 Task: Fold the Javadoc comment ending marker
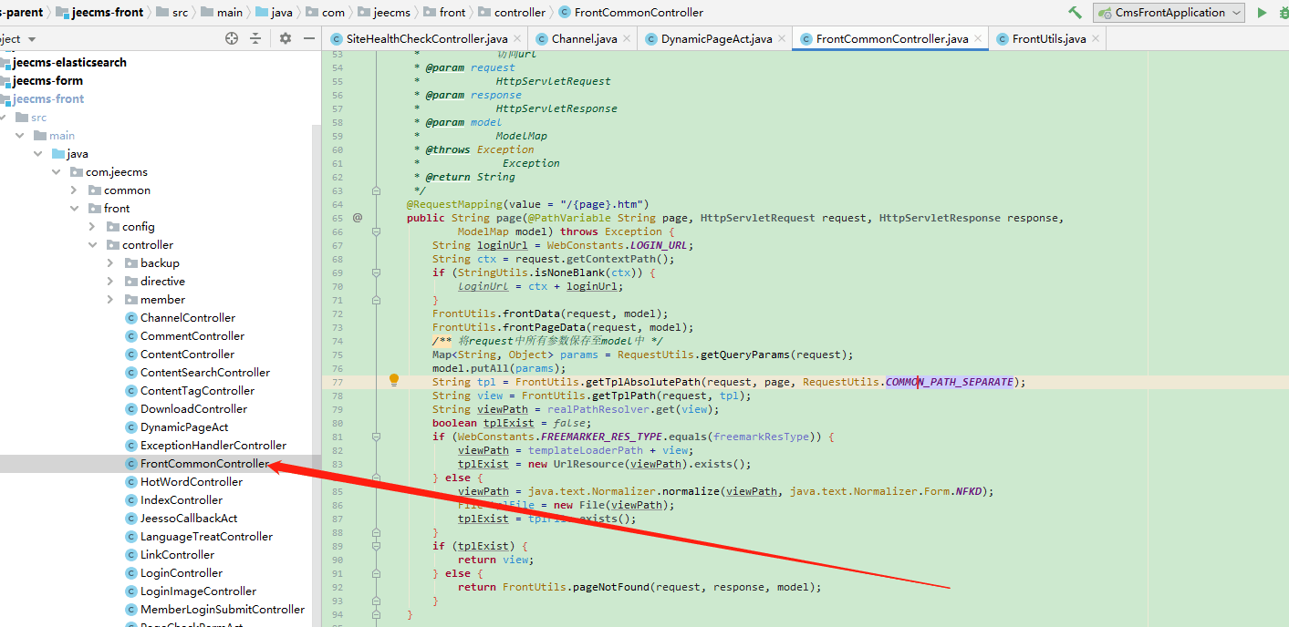(376, 190)
